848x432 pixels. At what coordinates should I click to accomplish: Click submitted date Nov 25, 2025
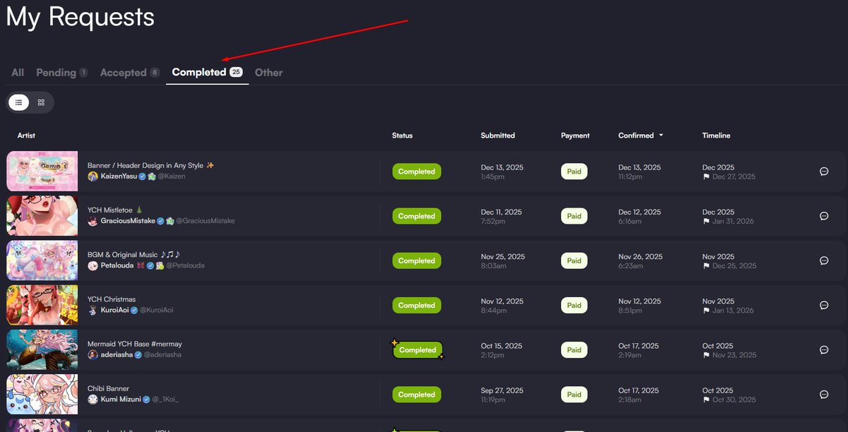[502, 256]
